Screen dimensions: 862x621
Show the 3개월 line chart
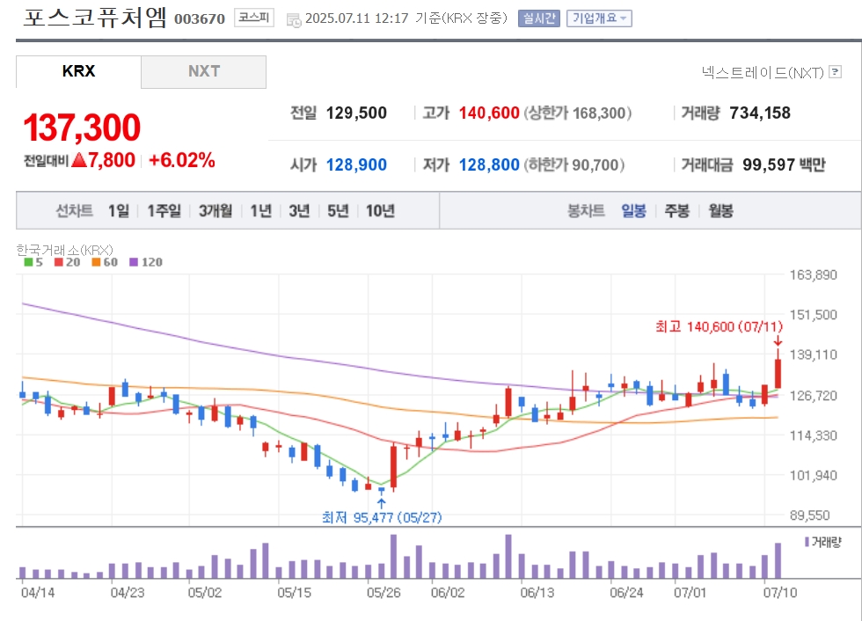(215, 210)
